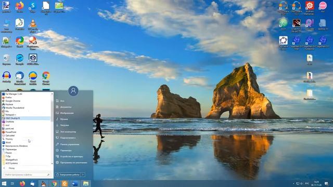Expand the 8GadgetPack folder
The image size is (333, 187).
[x=26, y=159]
